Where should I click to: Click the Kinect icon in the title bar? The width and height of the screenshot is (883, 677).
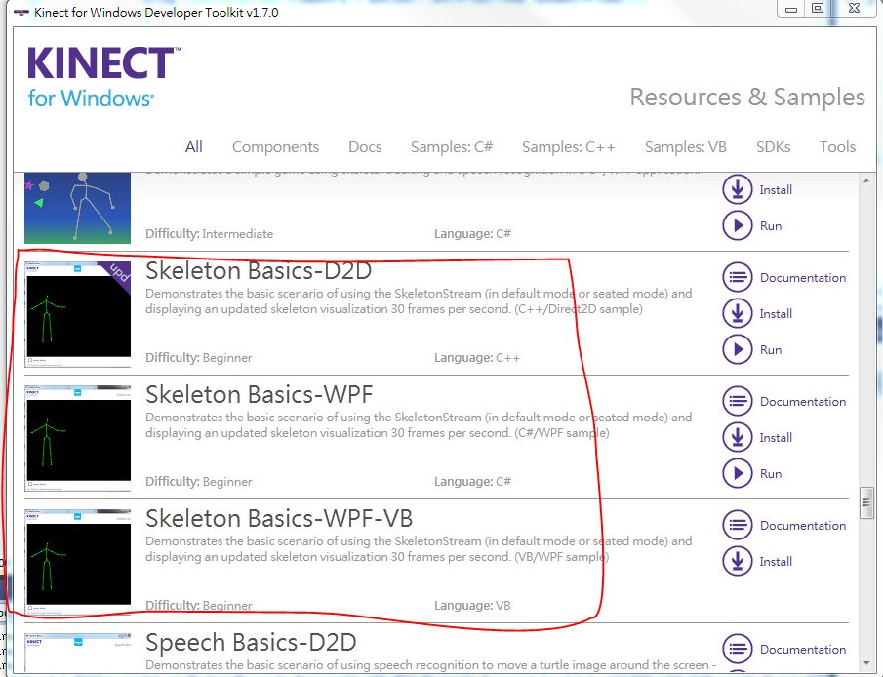click(x=21, y=12)
